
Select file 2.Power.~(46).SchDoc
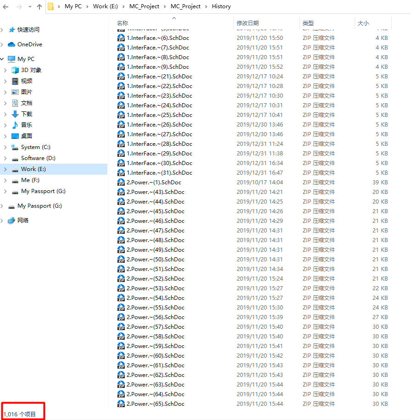coord(156,221)
